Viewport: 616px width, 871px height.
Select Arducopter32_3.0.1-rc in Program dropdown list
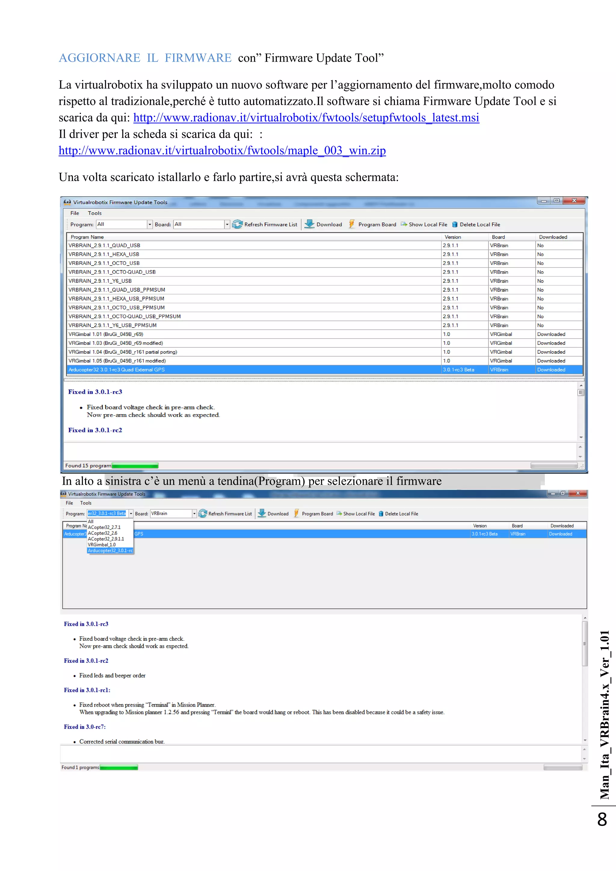click(110, 550)
